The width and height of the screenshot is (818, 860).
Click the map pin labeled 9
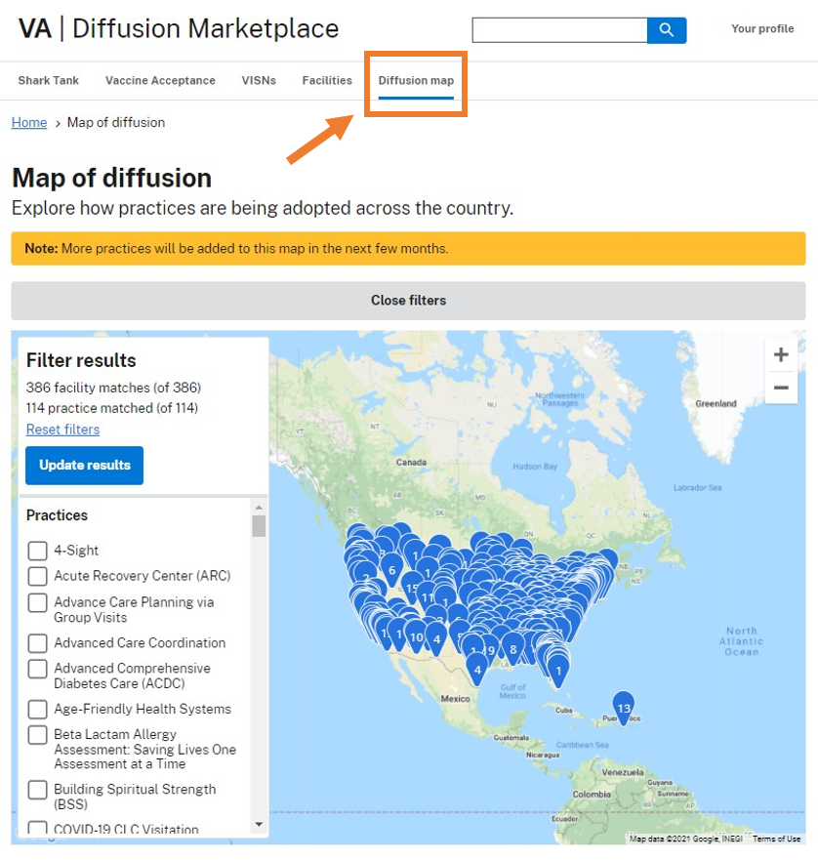click(x=492, y=650)
